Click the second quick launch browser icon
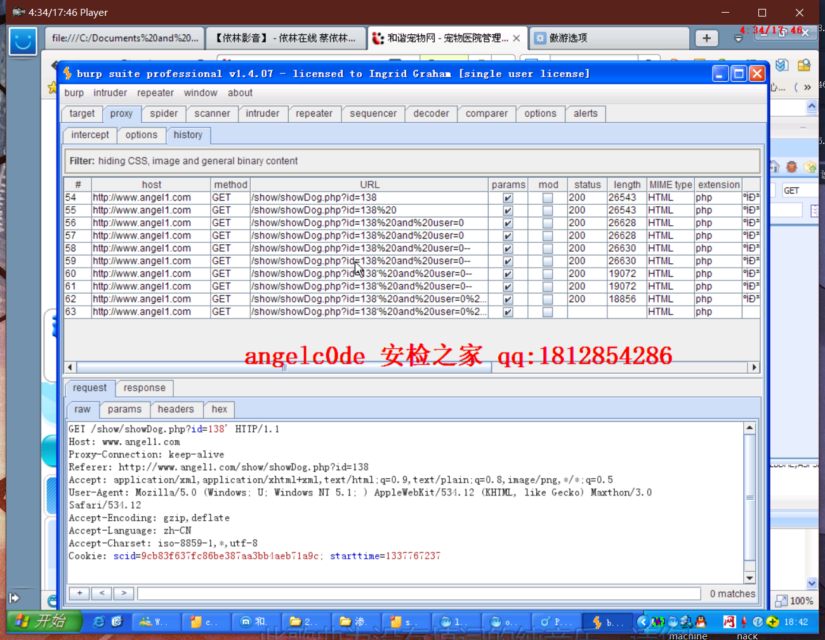Screen dimensions: 825x640 [117, 622]
